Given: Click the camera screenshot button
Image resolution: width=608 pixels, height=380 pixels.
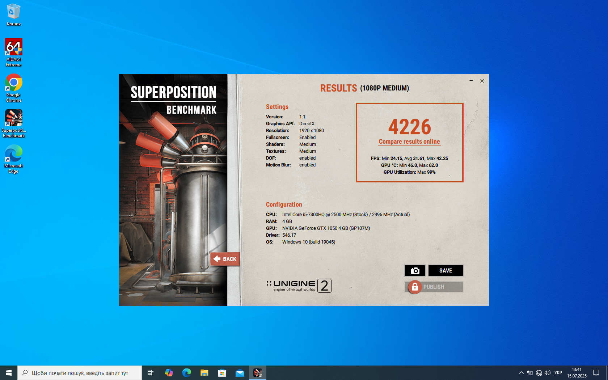Looking at the screenshot, I should coord(415,271).
